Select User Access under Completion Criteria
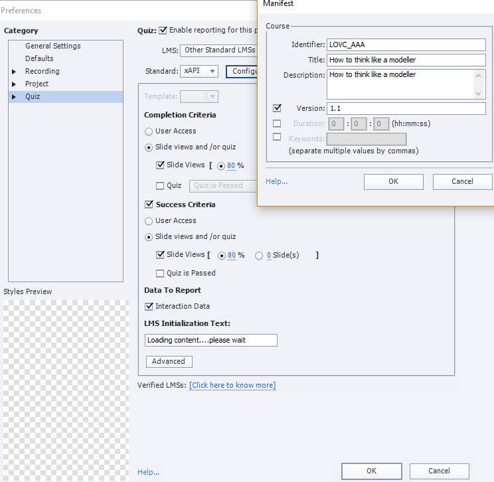The width and height of the screenshot is (494, 482). pyautogui.click(x=149, y=131)
